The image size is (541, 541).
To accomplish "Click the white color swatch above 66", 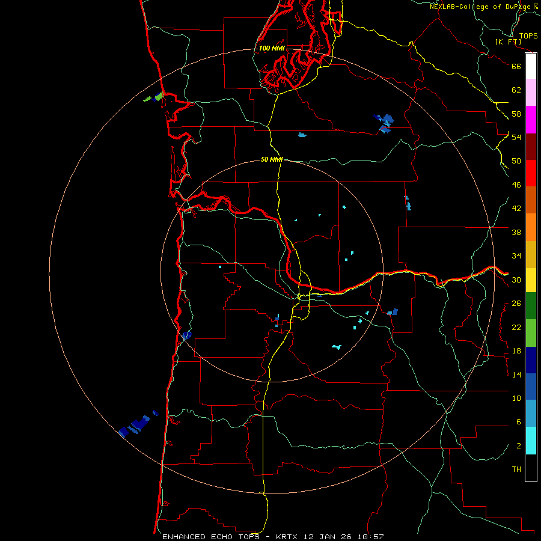I will coord(531,66).
